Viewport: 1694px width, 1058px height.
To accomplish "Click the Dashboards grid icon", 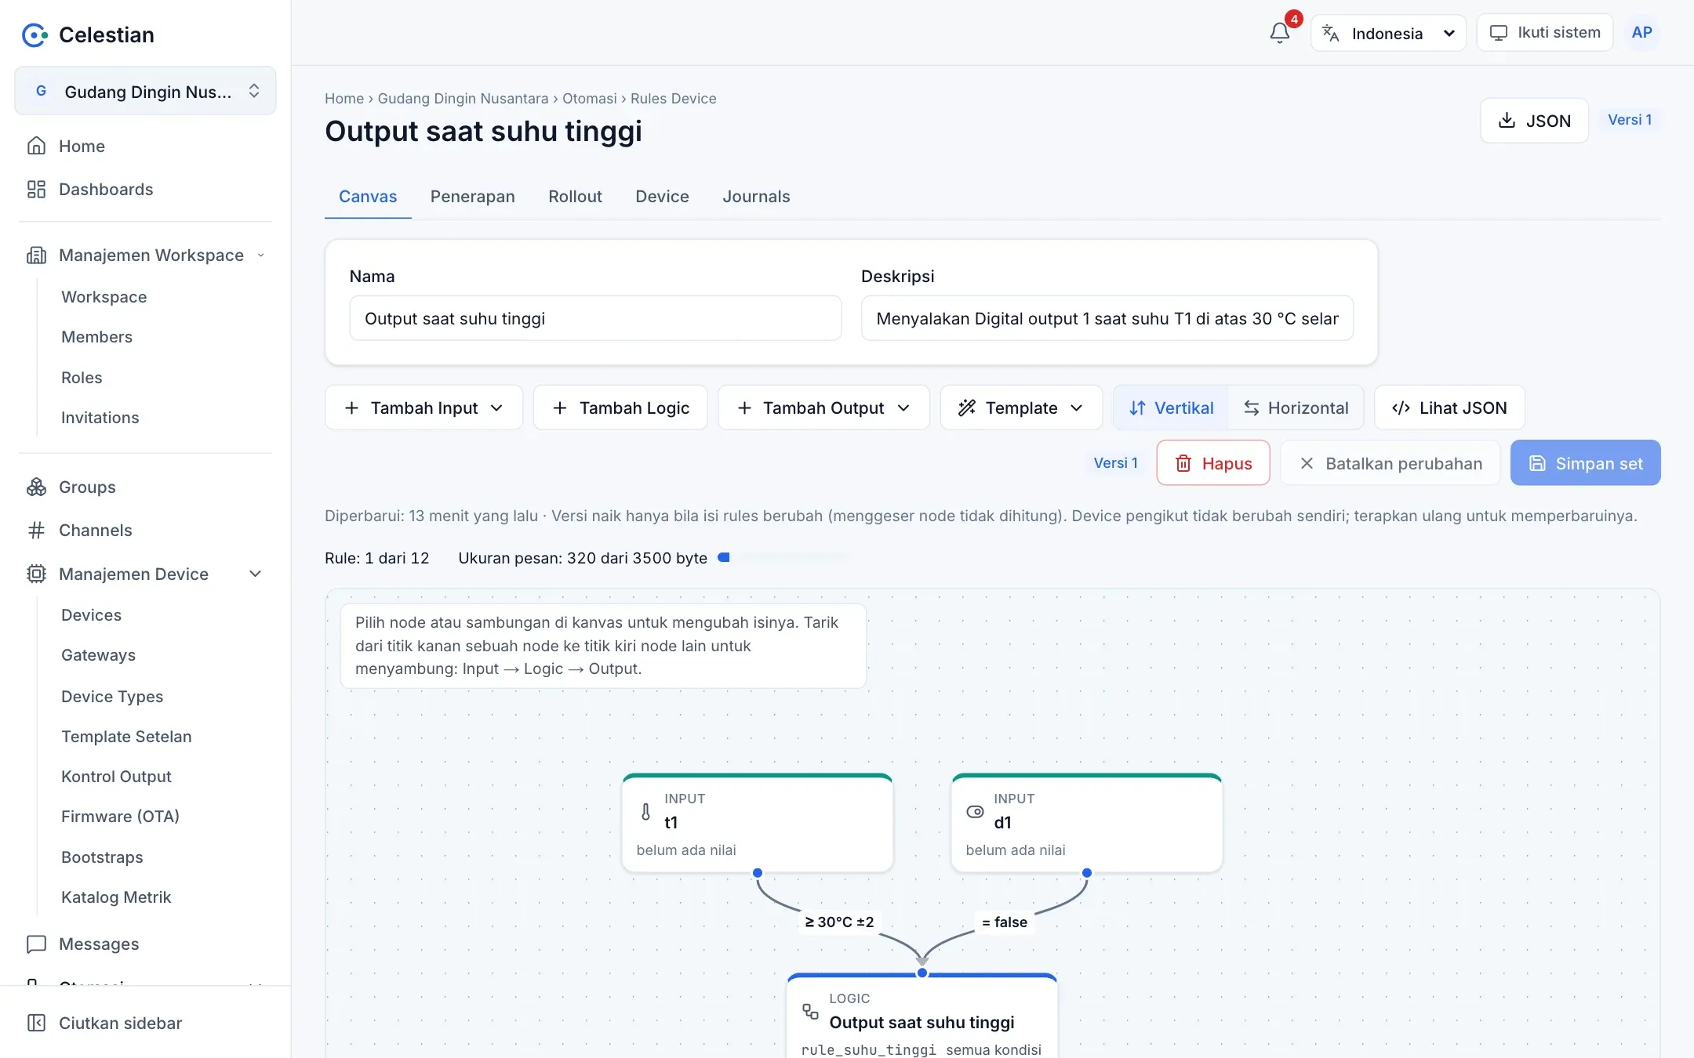I will pyautogui.click(x=36, y=189).
